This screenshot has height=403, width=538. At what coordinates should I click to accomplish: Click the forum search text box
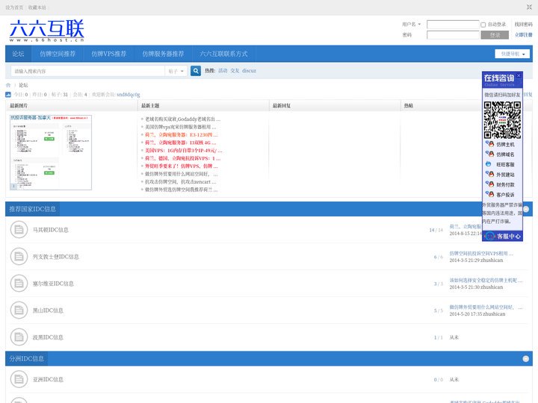(88, 71)
